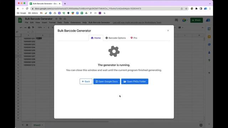
Task: Open the comment history icon
Action: pyautogui.click(x=176, y=20)
